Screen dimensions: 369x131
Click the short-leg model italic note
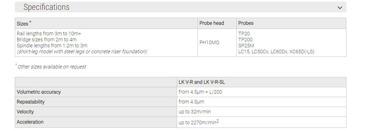pyautogui.click(x=82, y=52)
